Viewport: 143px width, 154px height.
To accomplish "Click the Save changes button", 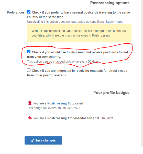I will pos(43,140).
